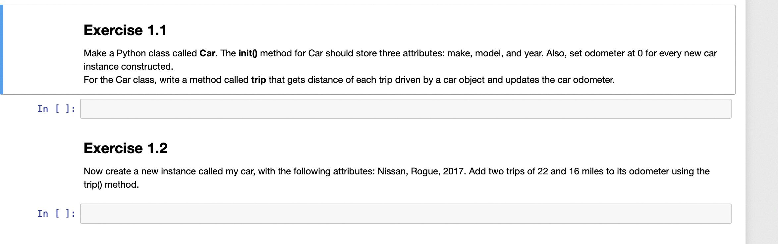
Task: Select the Exercise 1.2 heading
Action: [x=126, y=148]
